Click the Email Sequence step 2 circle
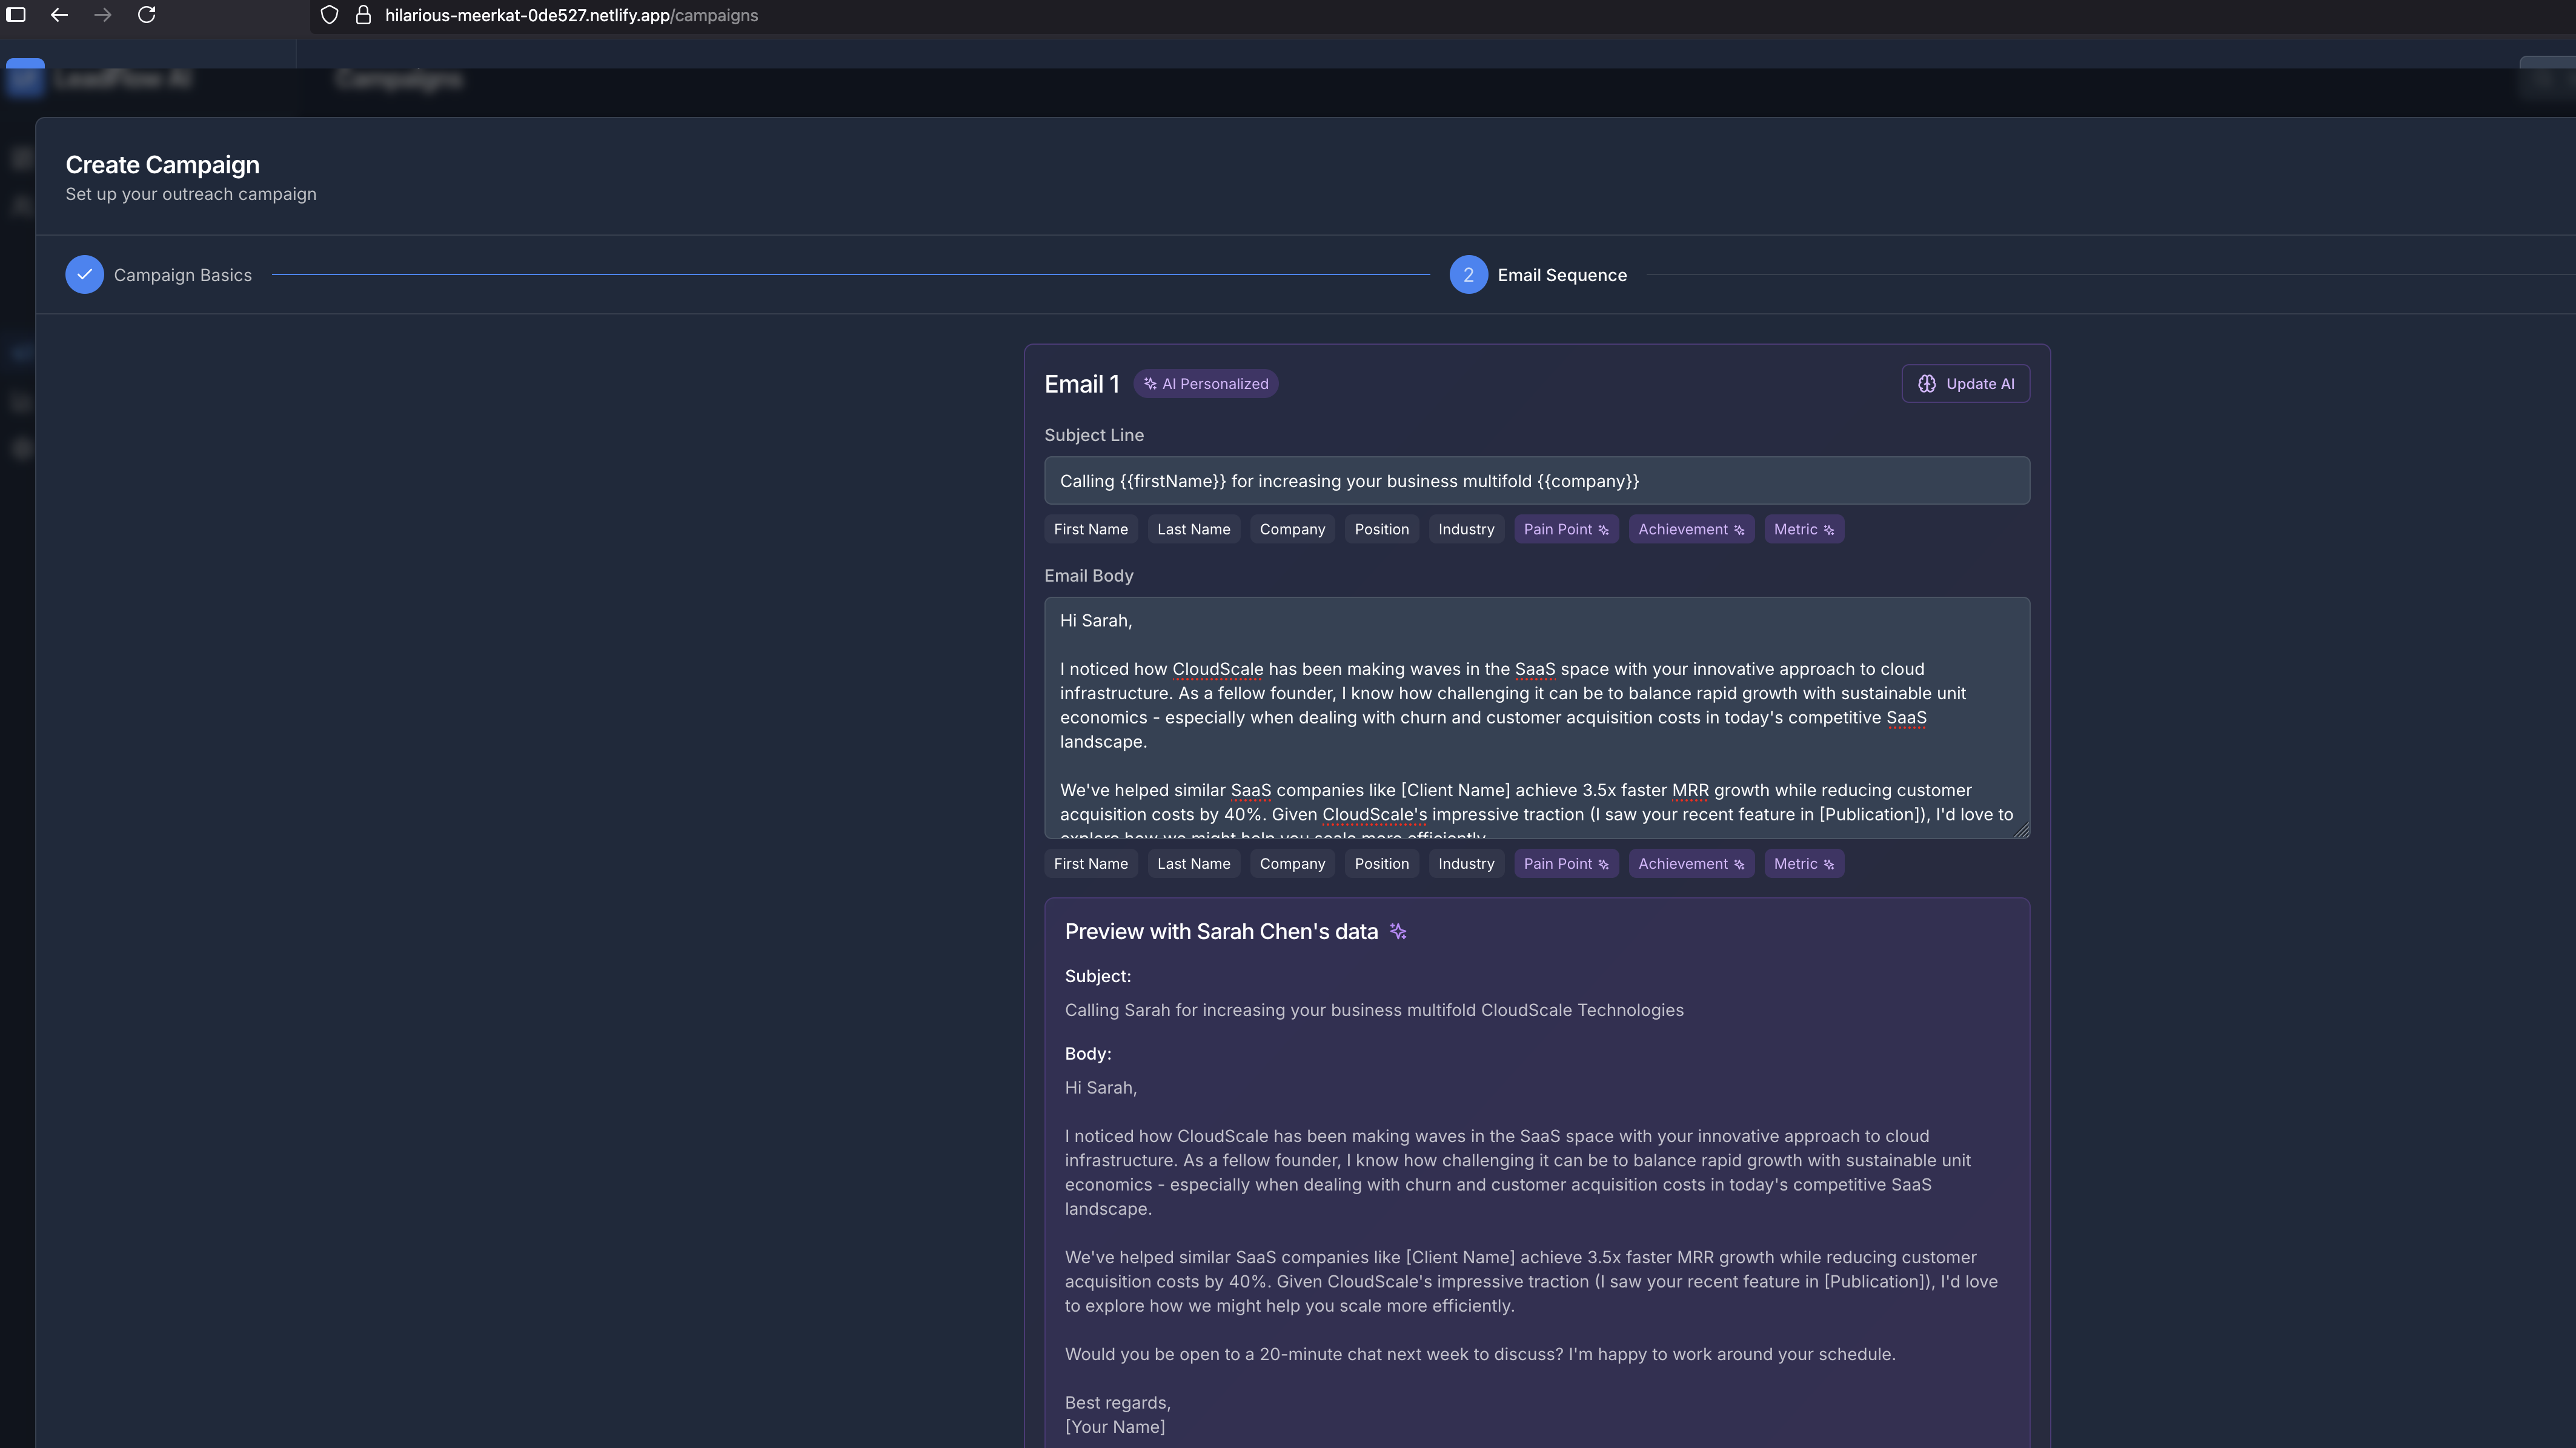This screenshot has height=1448, width=2576. (x=1468, y=275)
